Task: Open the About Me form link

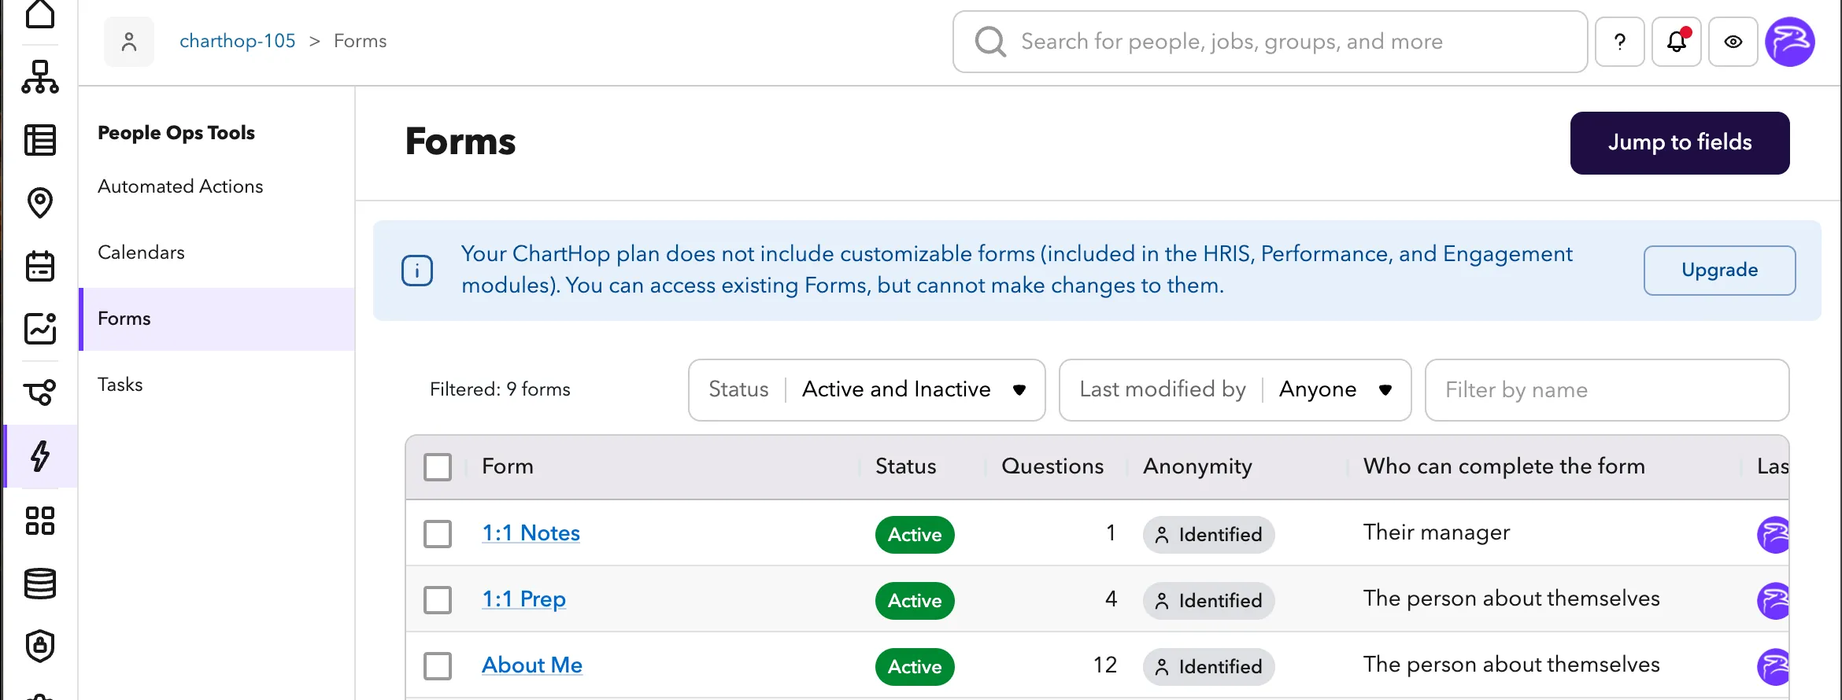Action: [x=532, y=665]
